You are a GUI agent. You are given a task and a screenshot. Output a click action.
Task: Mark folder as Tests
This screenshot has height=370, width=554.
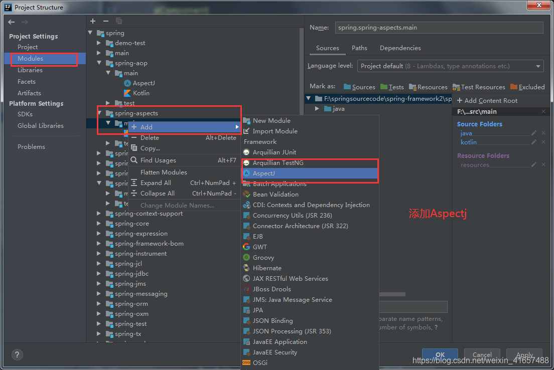click(x=392, y=87)
